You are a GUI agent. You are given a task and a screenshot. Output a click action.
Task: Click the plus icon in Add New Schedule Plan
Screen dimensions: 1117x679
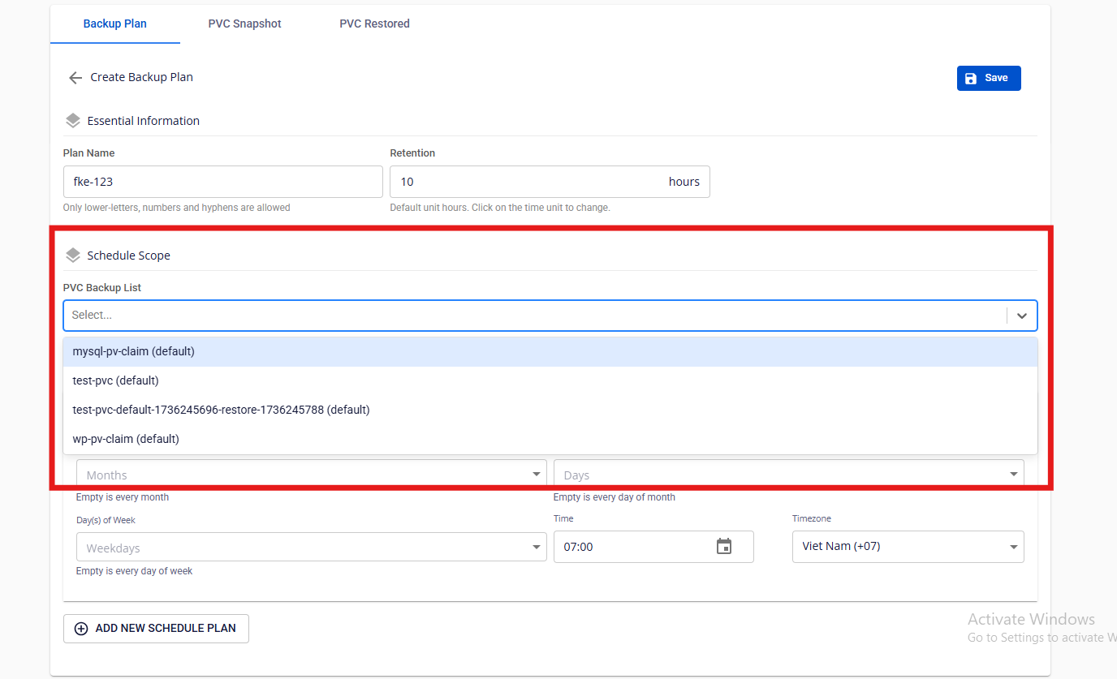[x=81, y=629]
